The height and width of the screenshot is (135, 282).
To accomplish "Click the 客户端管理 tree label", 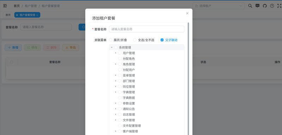I will click(x=130, y=131).
